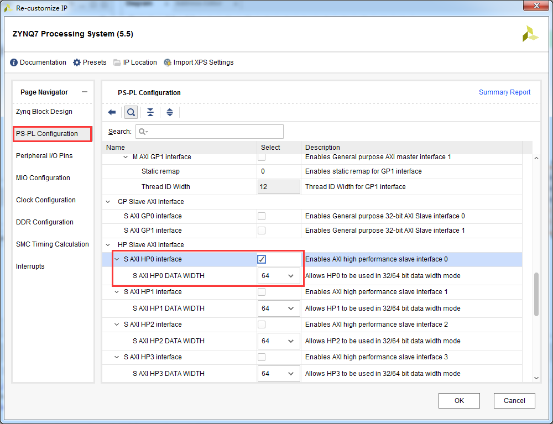This screenshot has height=424, width=553.
Task: Open S AXI HP3 DATA WIDTH dropdown
Action: click(x=279, y=374)
